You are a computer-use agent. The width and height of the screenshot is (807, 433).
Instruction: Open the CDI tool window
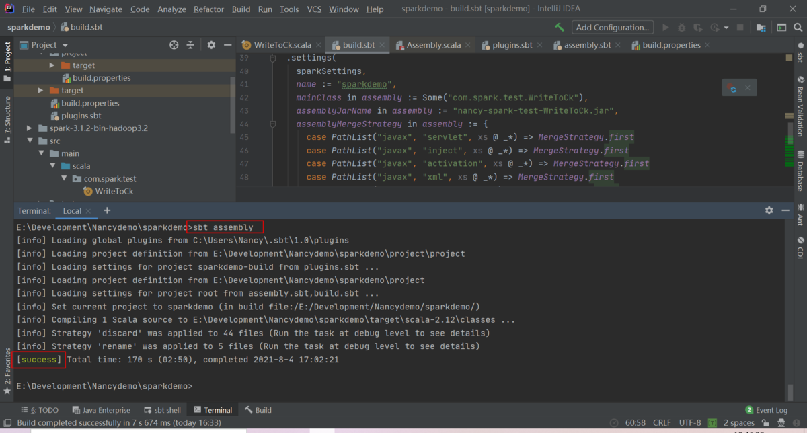point(800,248)
